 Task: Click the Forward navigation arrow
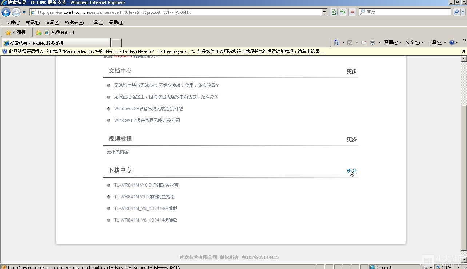[x=16, y=12]
